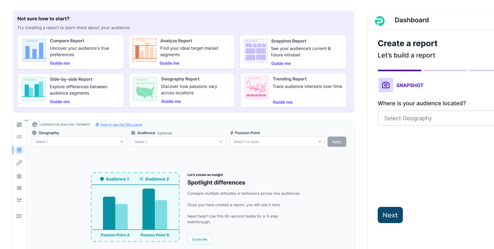Open the guide book icon in sidebar
Screen dimensions: 494x249
pos(19,216)
